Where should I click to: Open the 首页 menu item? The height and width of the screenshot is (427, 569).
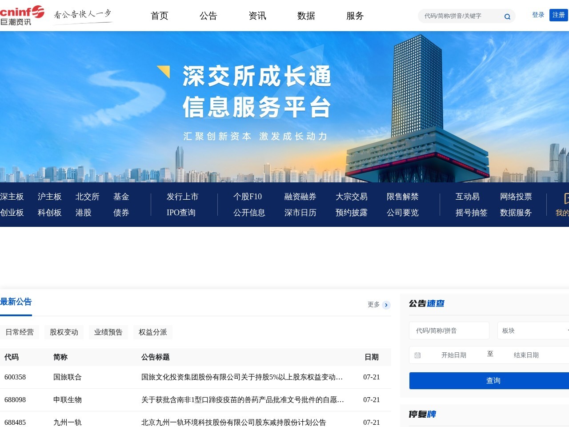coord(160,16)
